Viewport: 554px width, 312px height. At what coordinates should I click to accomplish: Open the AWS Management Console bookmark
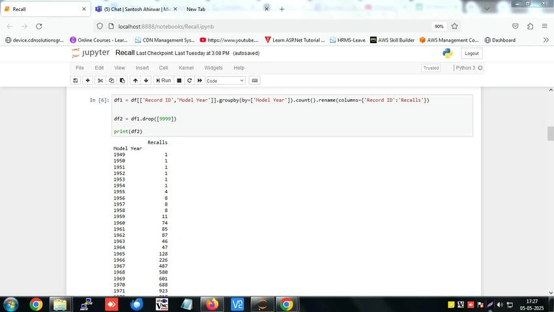pos(448,40)
